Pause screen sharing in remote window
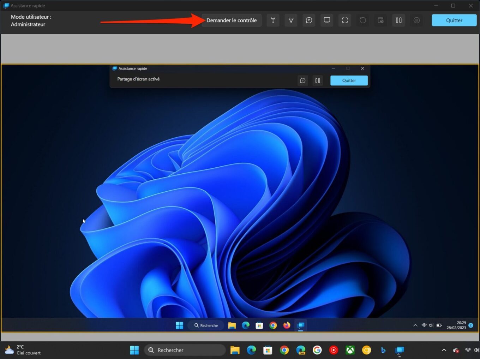This screenshot has height=359, width=480. (x=318, y=80)
